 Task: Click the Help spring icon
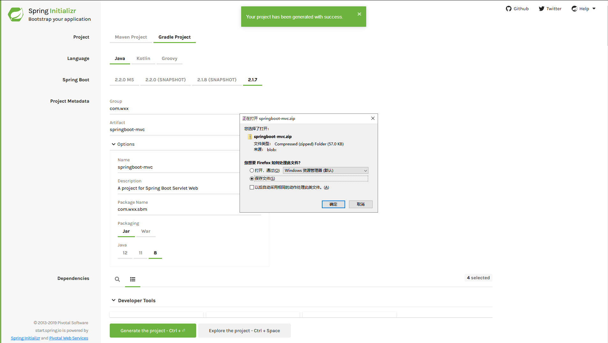(x=575, y=9)
